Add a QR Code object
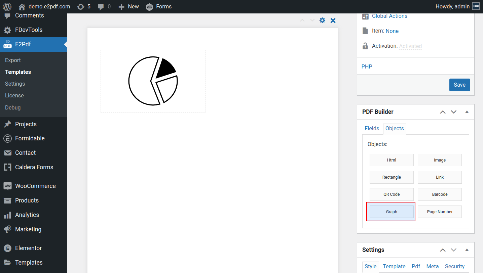 (x=392, y=194)
